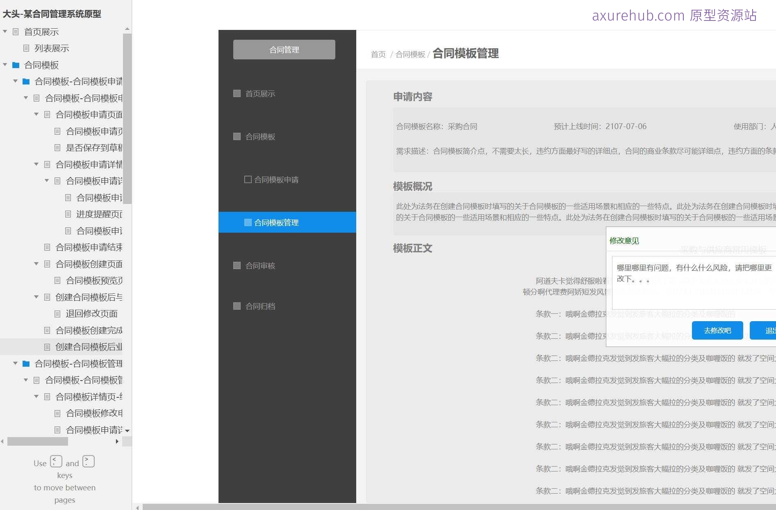This screenshot has height=510, width=776.
Task: Click the page icon beside 合同模板预览页
Action: click(57, 280)
